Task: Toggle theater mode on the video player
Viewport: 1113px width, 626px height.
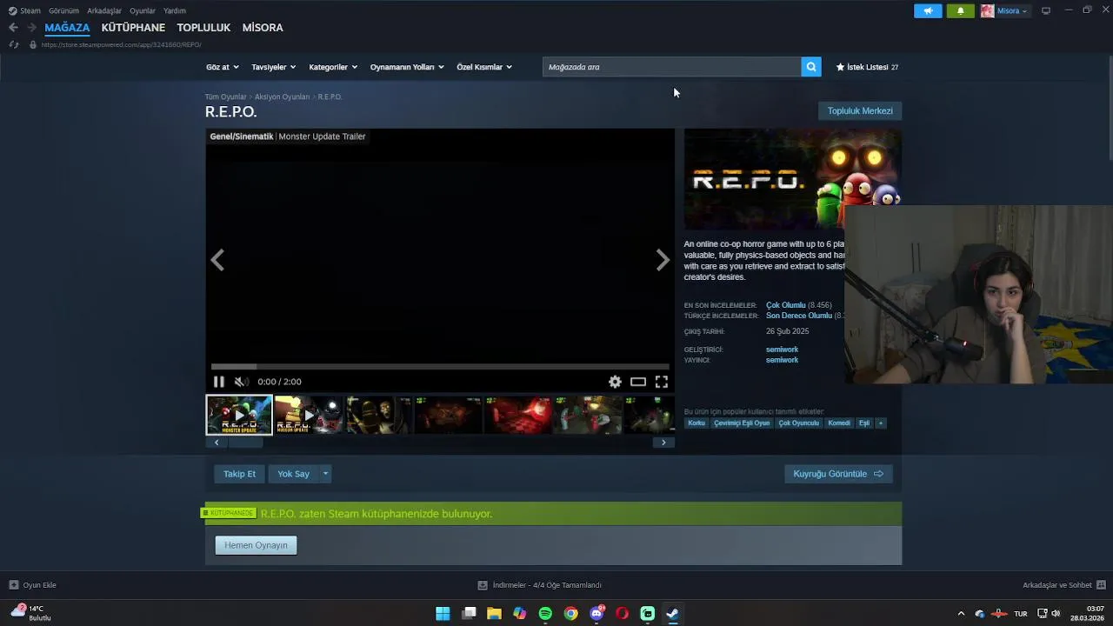Action: tap(638, 382)
